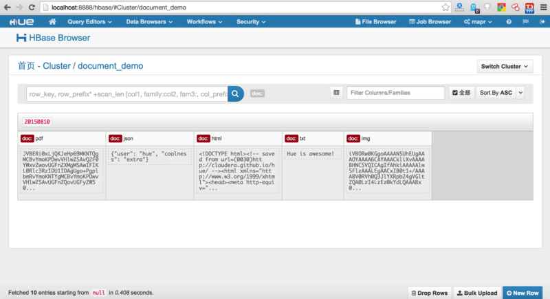Viewport: 550px width, 299px height.
Task: Open the help question mark icon
Action: coord(509,22)
